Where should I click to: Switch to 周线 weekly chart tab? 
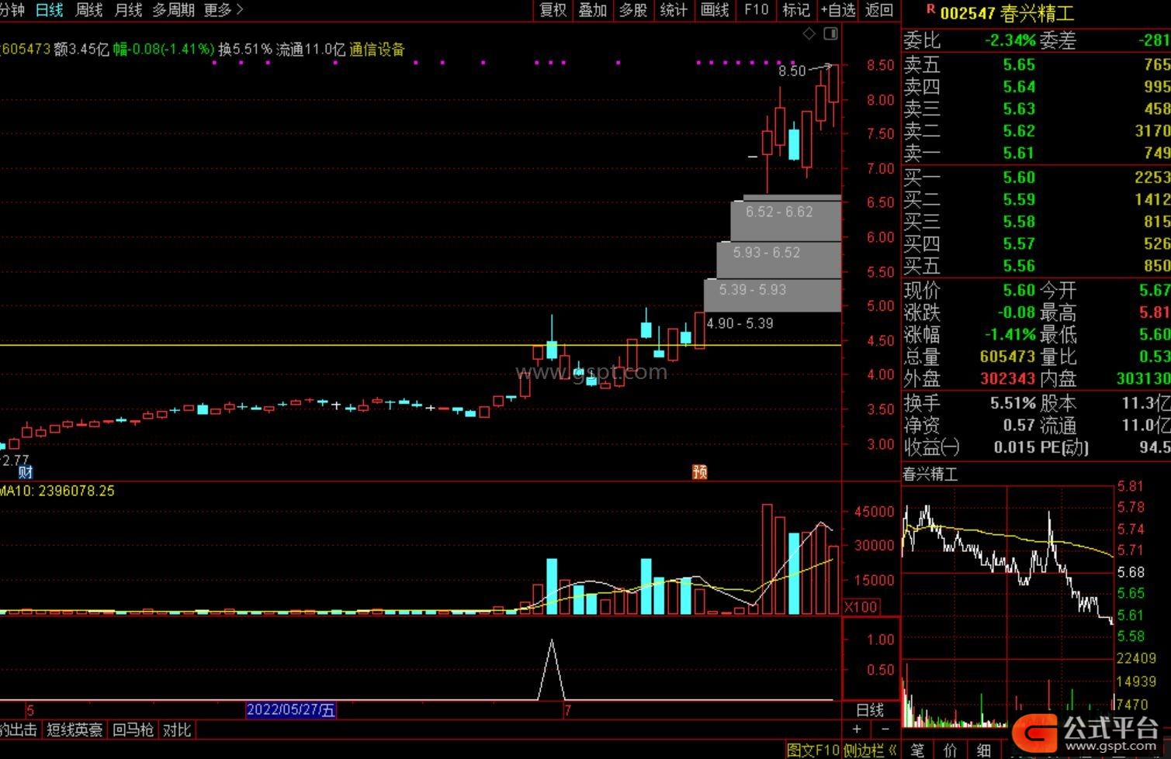(x=89, y=10)
